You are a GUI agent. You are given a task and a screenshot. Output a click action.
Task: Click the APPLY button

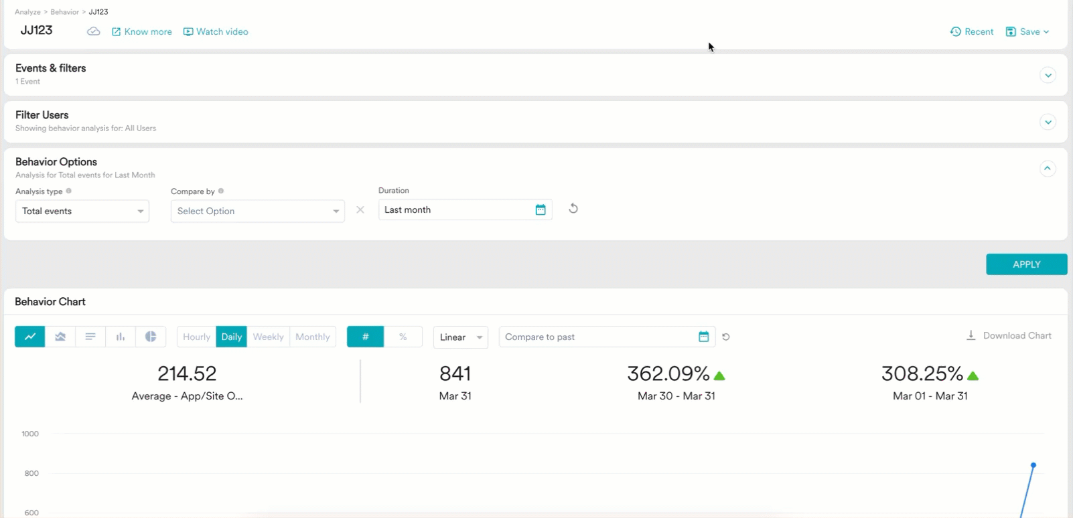click(x=1026, y=264)
